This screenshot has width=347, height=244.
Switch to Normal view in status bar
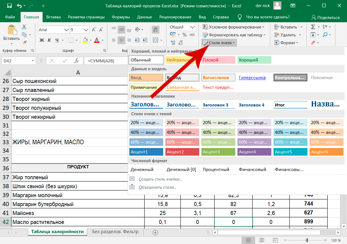pos(248,240)
